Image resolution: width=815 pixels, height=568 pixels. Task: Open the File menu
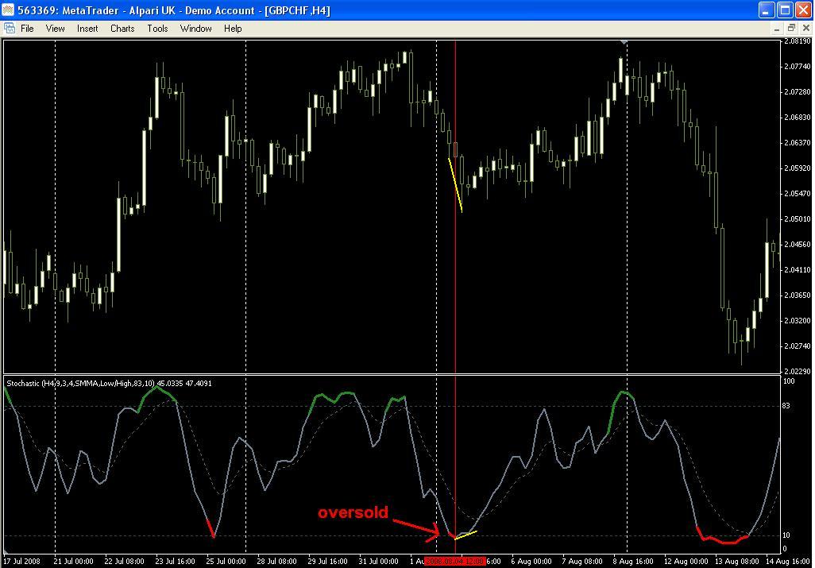[27, 28]
